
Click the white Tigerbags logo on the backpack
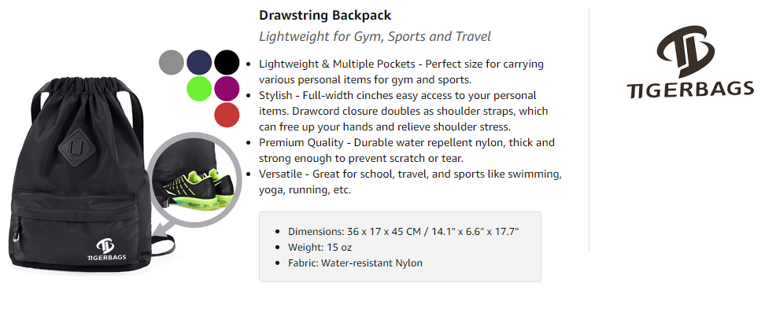pos(106,249)
